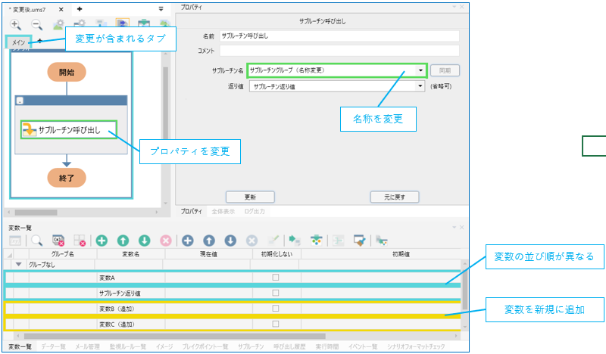Click the search icon in variable list toolbar
606x354 pixels.
pos(36,241)
